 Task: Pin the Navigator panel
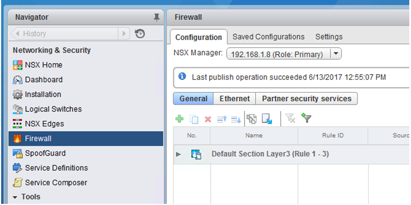pyautogui.click(x=156, y=17)
